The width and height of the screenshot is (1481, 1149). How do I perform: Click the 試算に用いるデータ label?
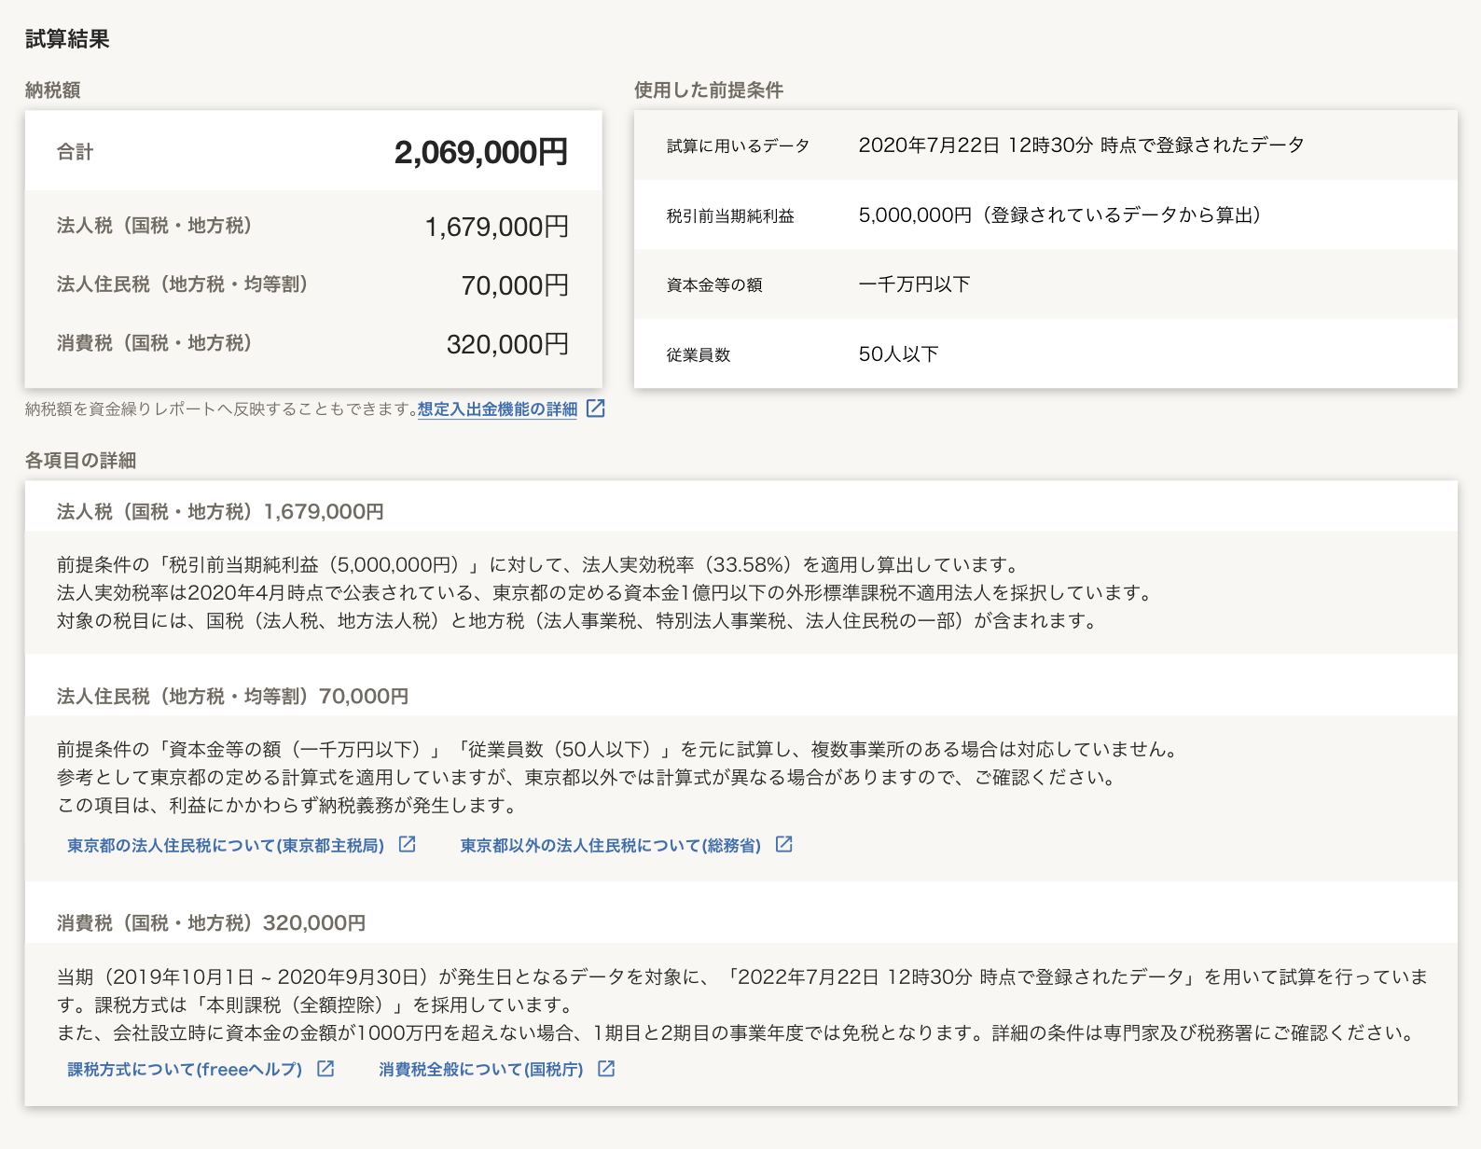coord(738,145)
